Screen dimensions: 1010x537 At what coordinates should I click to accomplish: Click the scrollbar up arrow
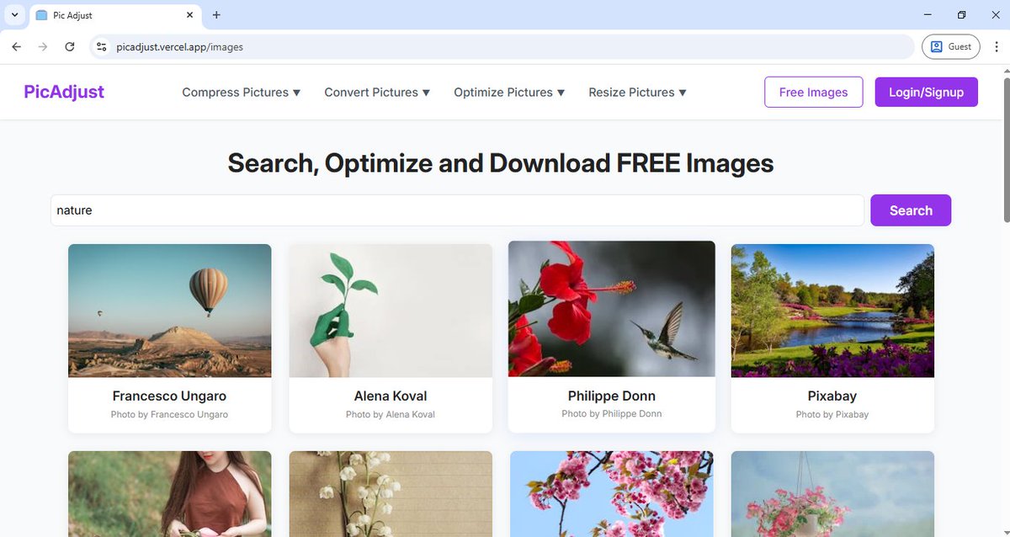[x=1005, y=71]
